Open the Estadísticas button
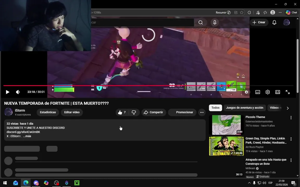300x187 pixels. [48, 112]
